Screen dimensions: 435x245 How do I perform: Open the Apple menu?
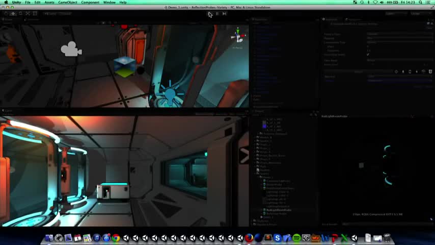pos(6,2)
